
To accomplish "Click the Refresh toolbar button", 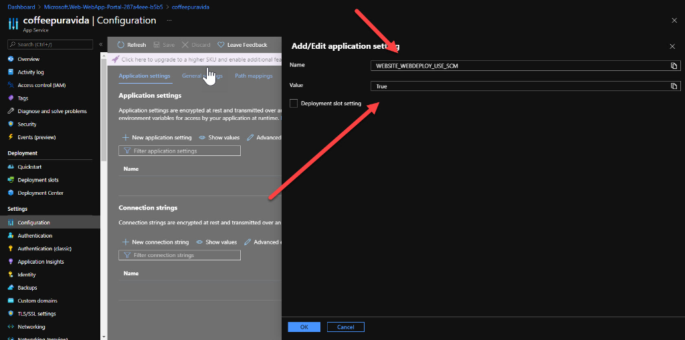I will [x=132, y=45].
